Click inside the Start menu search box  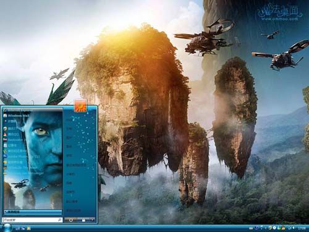[x=32, y=220]
